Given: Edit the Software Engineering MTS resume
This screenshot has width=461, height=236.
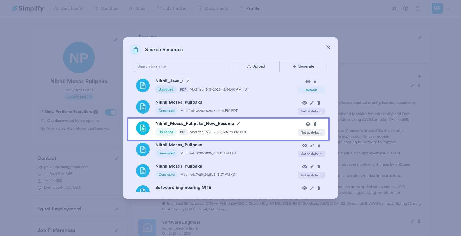Looking at the screenshot, I should tap(312, 188).
